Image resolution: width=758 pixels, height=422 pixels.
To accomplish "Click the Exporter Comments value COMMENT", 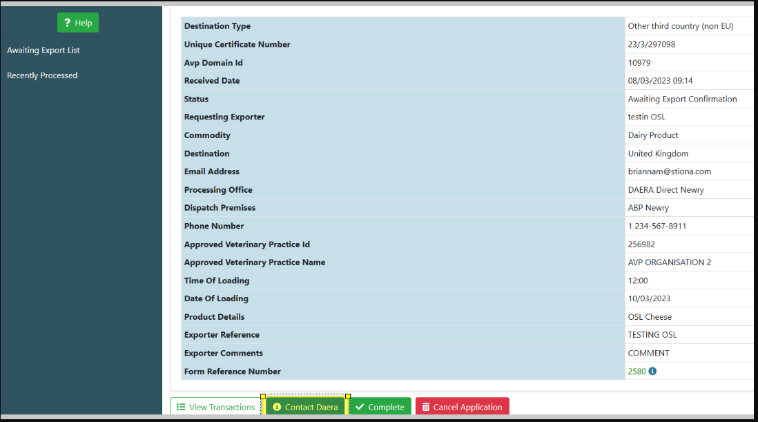I will click(x=648, y=353).
